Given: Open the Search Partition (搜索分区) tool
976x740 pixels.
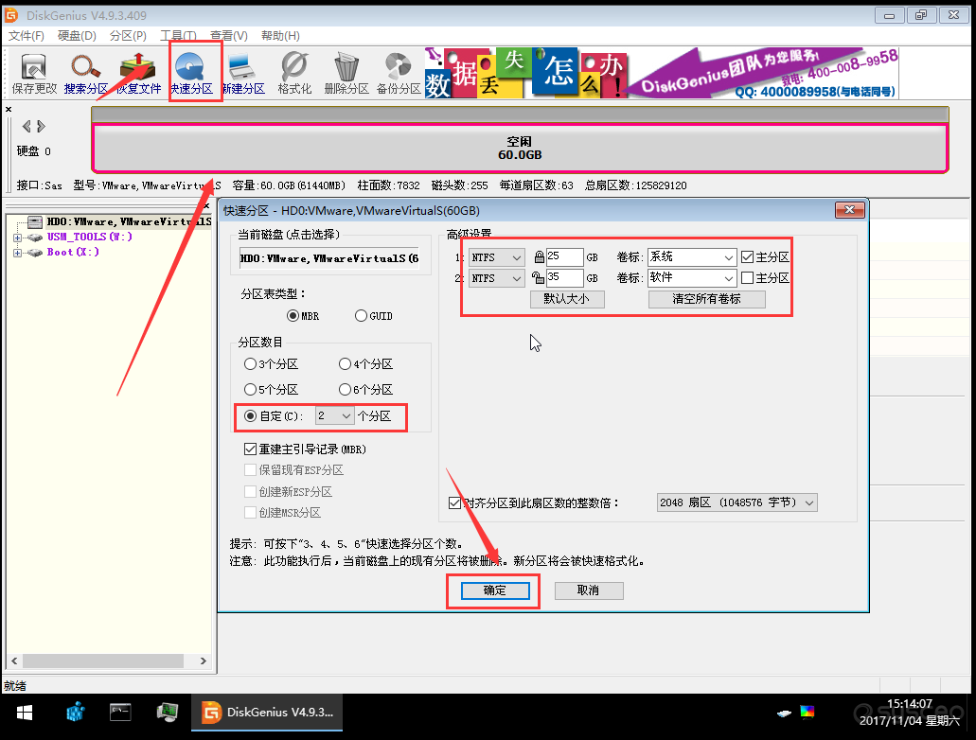Looking at the screenshot, I should tap(86, 74).
